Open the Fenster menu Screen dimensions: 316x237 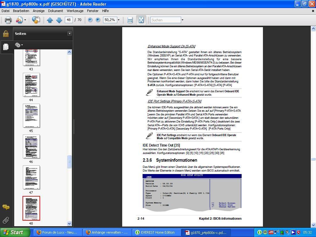point(93,11)
